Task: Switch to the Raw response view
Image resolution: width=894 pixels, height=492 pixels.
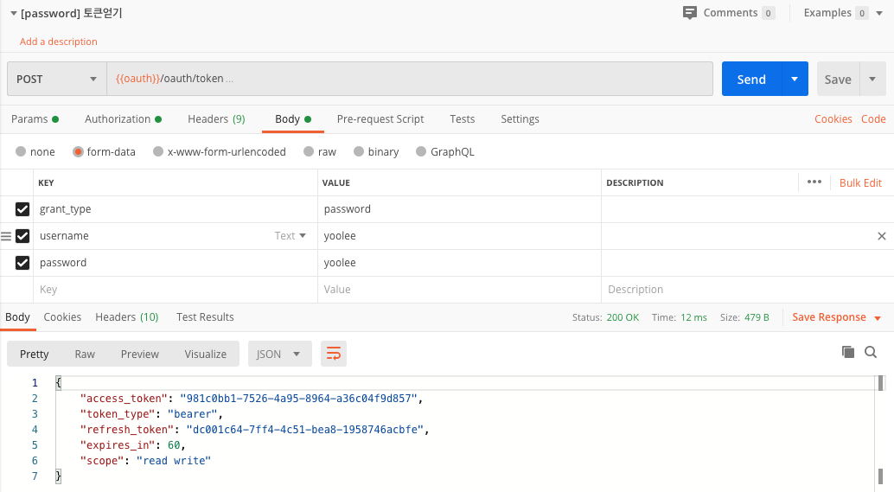Action: (85, 354)
